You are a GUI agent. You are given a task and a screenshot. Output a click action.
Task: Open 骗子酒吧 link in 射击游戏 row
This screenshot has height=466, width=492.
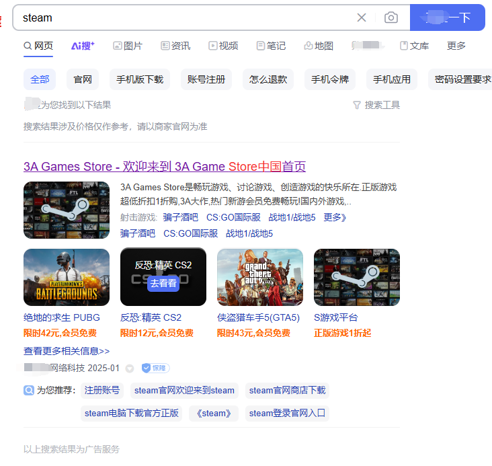point(180,217)
